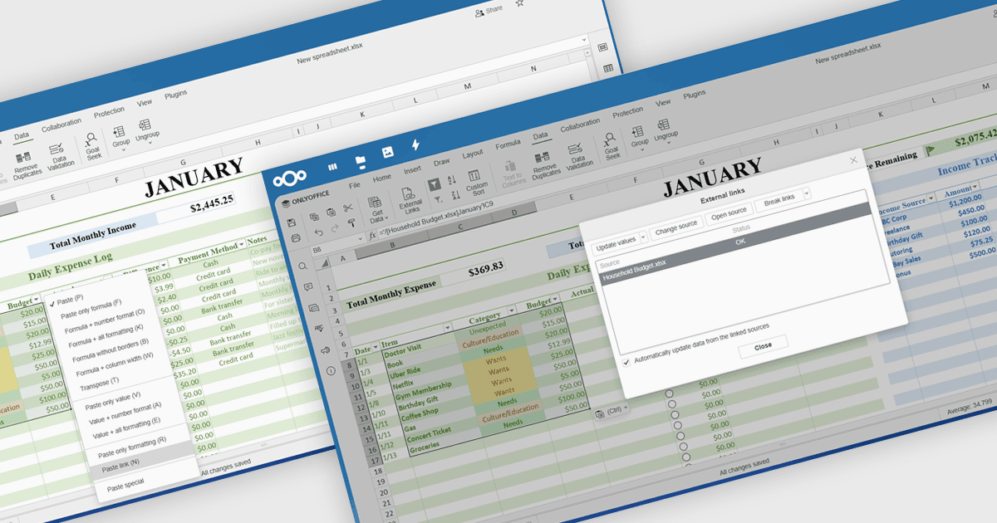Open Payment Method filter in back window
The width and height of the screenshot is (997, 523).
(242, 245)
